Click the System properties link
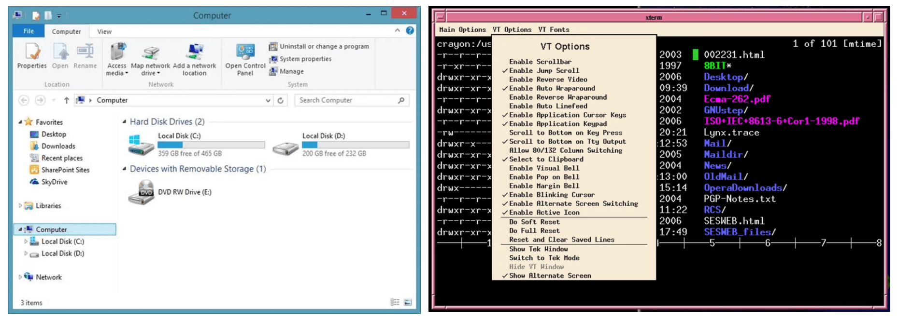This screenshot has width=898, height=320. pos(305,59)
